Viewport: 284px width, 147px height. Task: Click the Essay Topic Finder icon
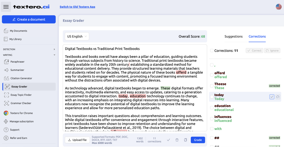[x=6, y=95]
